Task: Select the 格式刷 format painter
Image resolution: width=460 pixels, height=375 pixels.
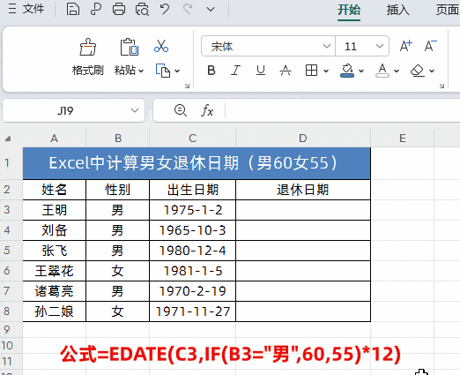Action: pyautogui.click(x=88, y=57)
